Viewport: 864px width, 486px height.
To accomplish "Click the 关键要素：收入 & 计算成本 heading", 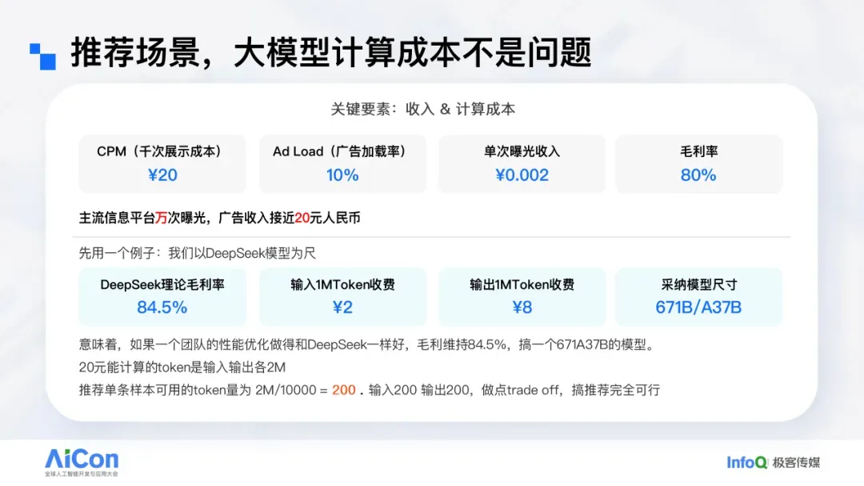I will click(x=423, y=110).
